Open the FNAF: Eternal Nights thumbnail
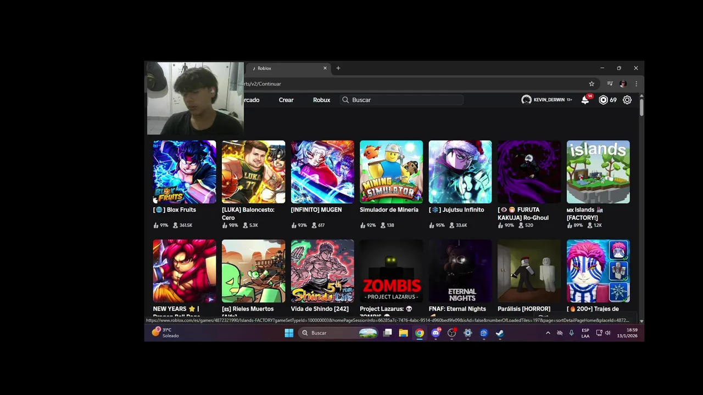703x395 pixels. pos(460,271)
